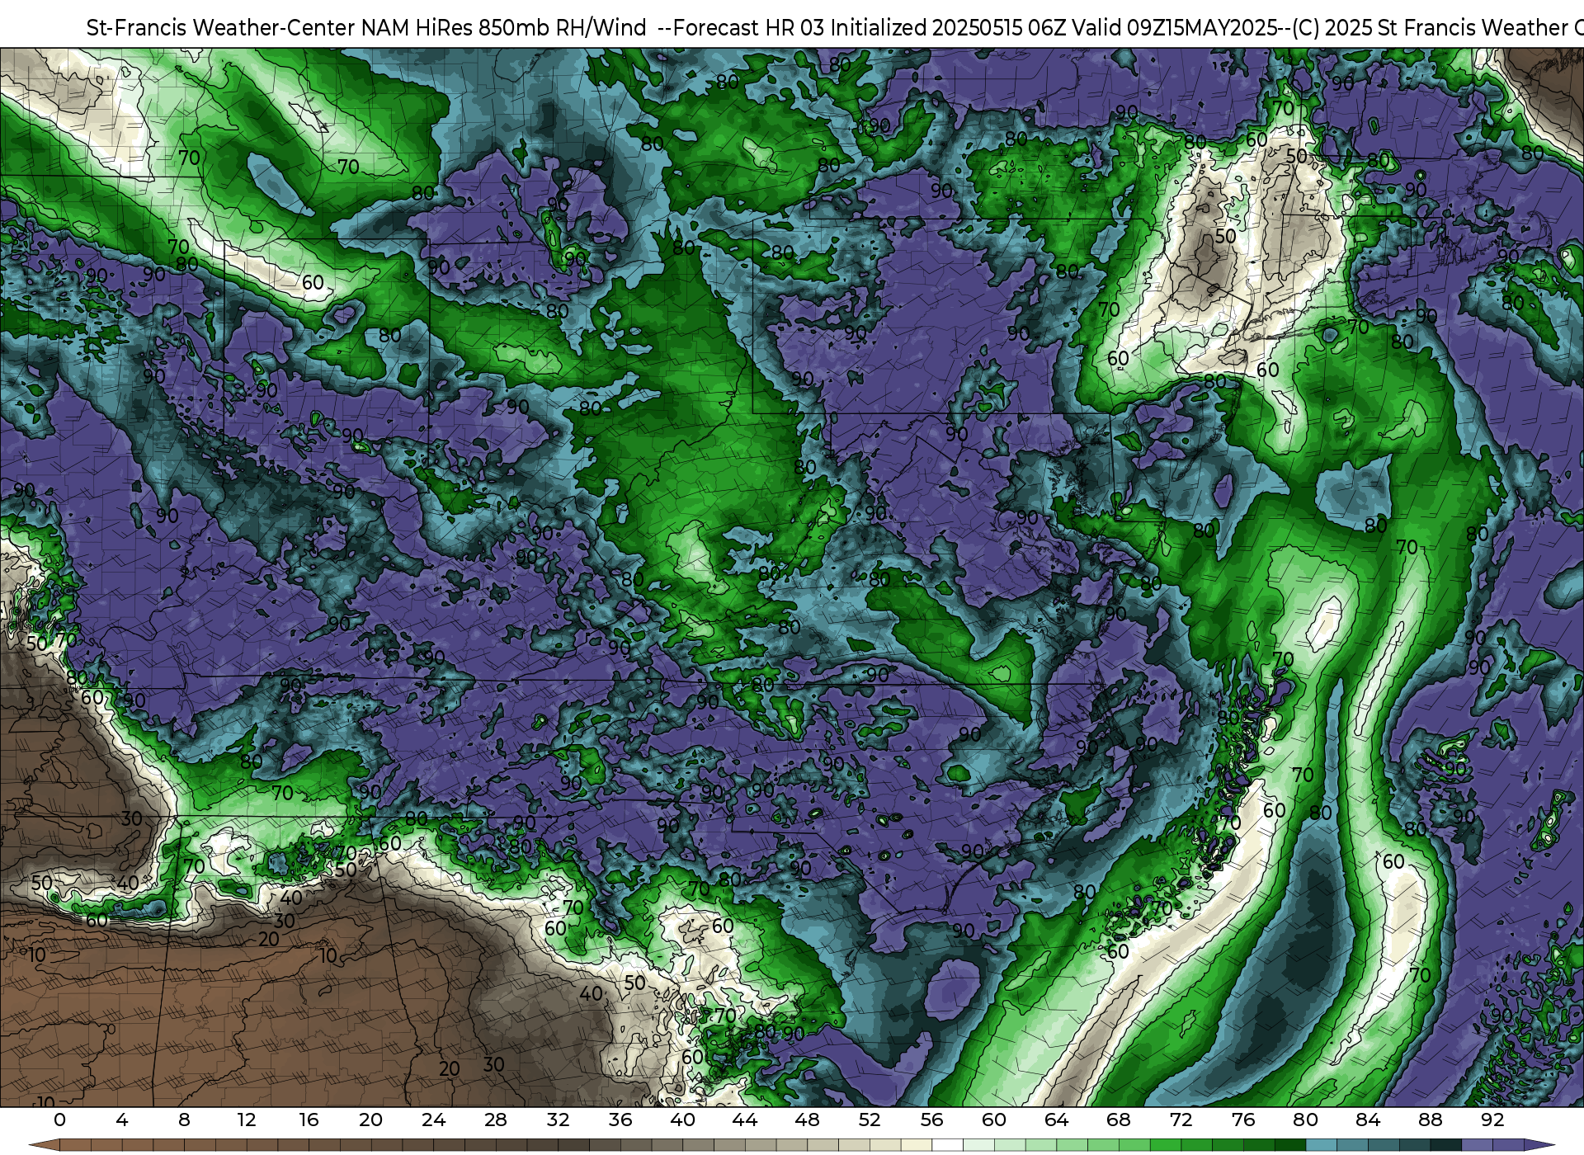Image resolution: width=1584 pixels, height=1155 pixels.
Task: Click the colorbar tick label '60'
Action: tap(994, 1120)
